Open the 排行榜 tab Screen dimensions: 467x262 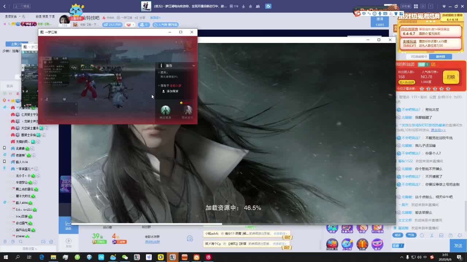pos(107,227)
